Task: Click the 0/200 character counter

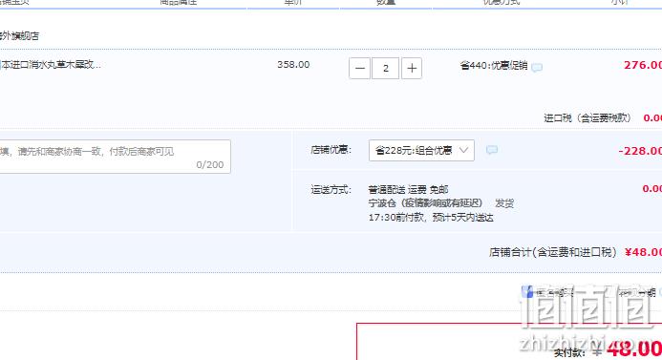Action: click(210, 165)
